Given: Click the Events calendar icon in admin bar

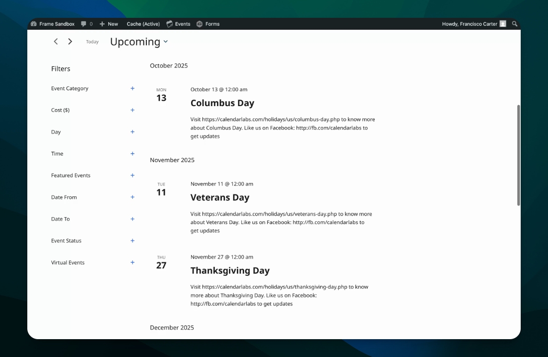Looking at the screenshot, I should click(169, 24).
